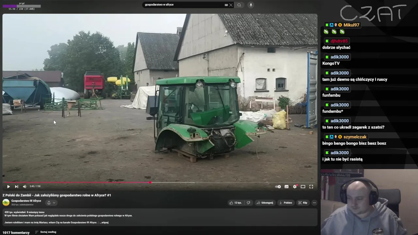Open the on-screen keyboard in search box

226,5
